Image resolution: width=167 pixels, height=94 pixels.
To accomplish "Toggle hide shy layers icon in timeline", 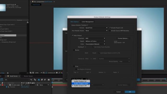I will pyautogui.click(x=39, y=80).
